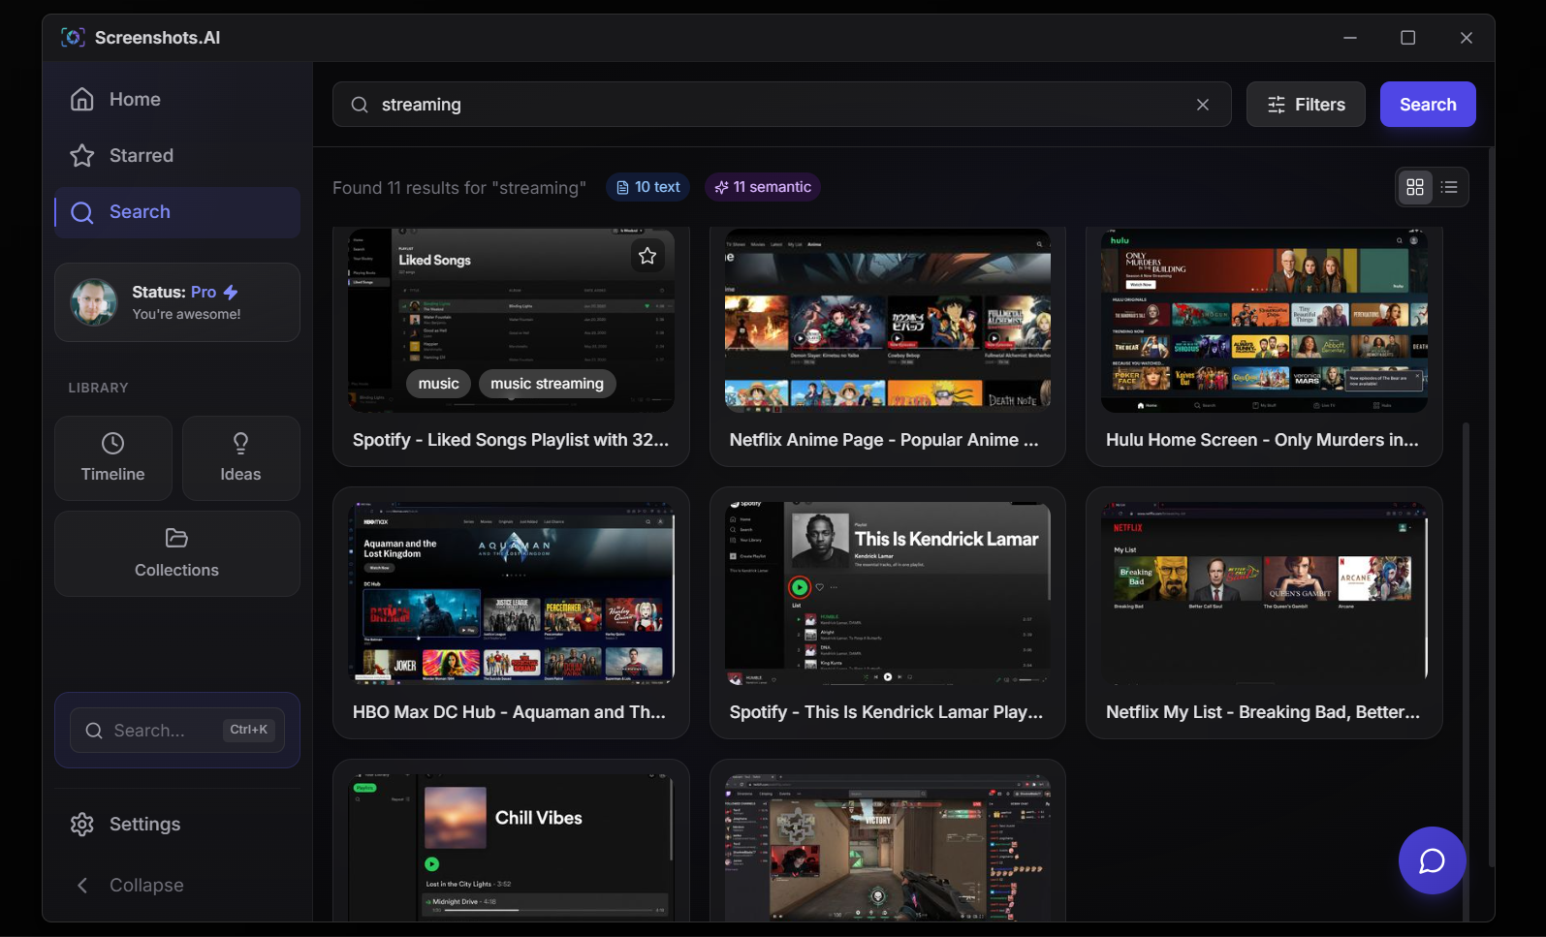Open the Valorant game stream thumbnail
Image resolution: width=1546 pixels, height=937 pixels.
click(x=888, y=847)
